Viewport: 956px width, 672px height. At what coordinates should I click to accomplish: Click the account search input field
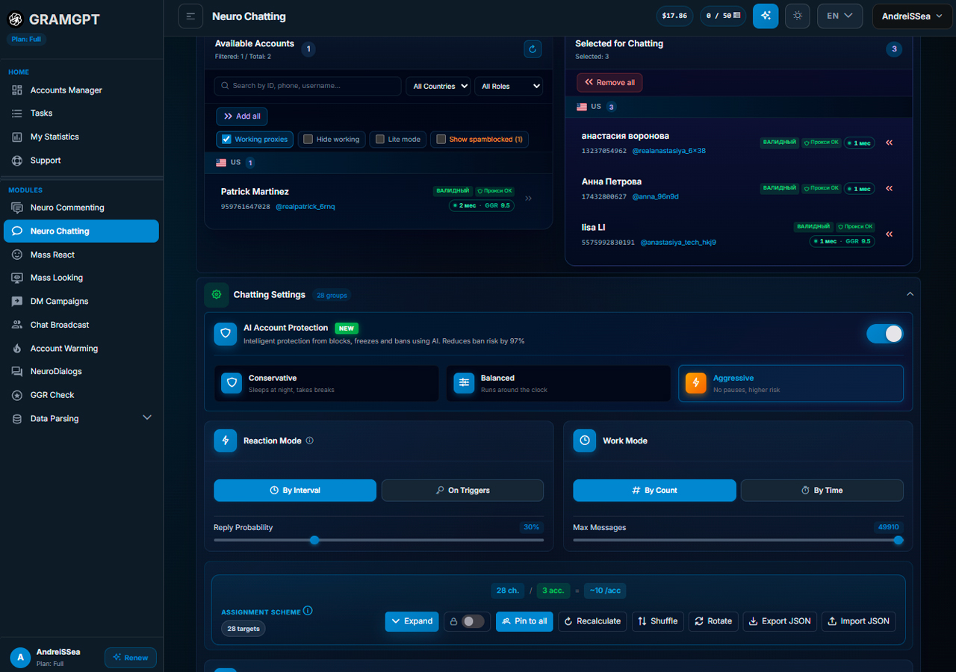[308, 86]
